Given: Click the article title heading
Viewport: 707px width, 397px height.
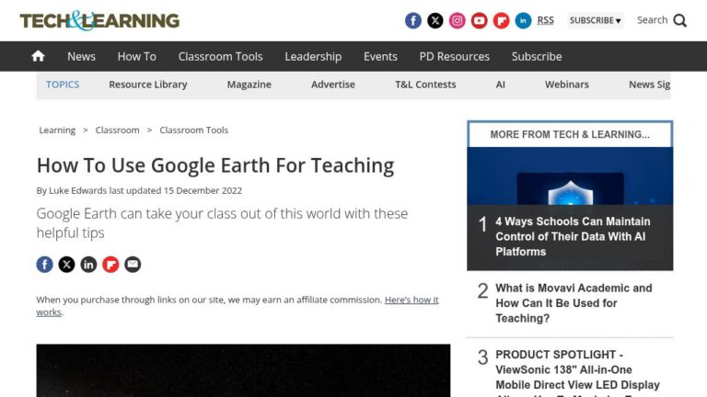Looking at the screenshot, I should pyautogui.click(x=215, y=165).
